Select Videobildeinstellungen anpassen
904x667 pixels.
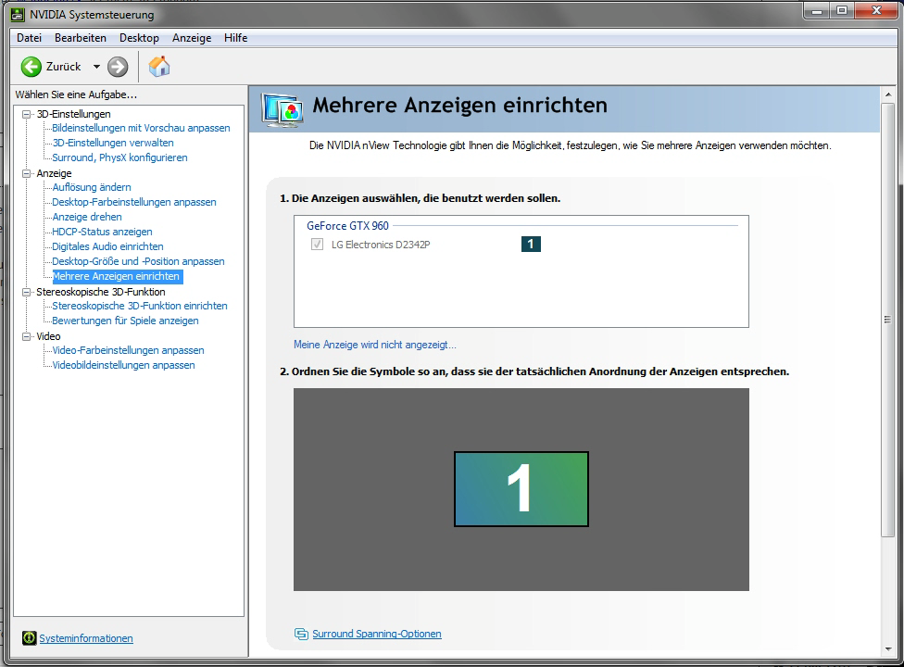coord(123,366)
